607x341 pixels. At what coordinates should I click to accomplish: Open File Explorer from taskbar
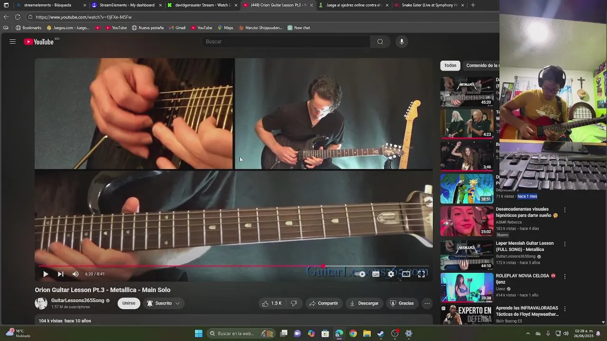coord(367,333)
